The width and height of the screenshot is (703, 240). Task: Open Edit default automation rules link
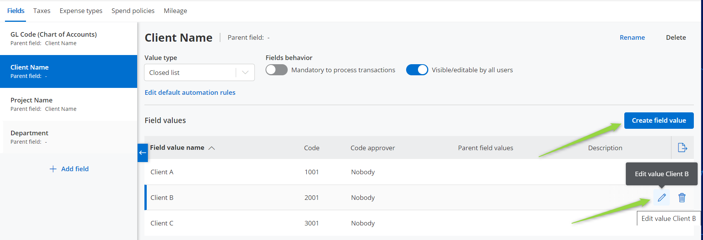190,92
